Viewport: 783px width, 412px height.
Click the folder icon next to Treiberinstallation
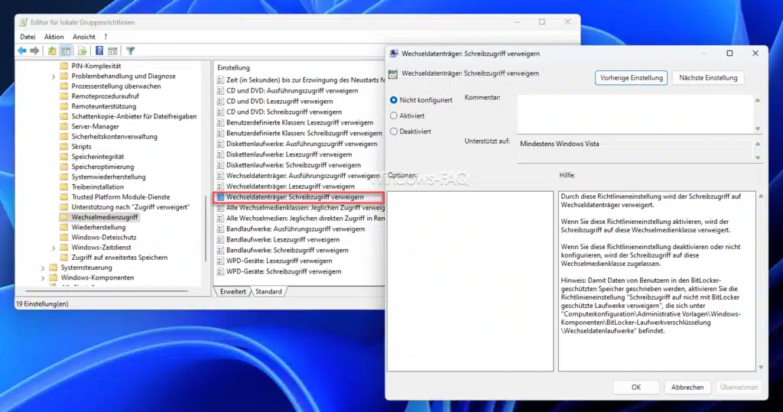tap(64, 187)
